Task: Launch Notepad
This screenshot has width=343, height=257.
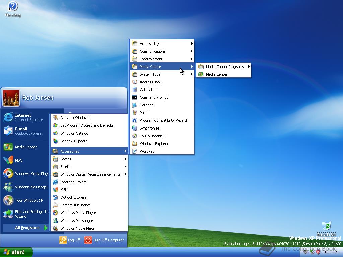Action: tap(162, 105)
